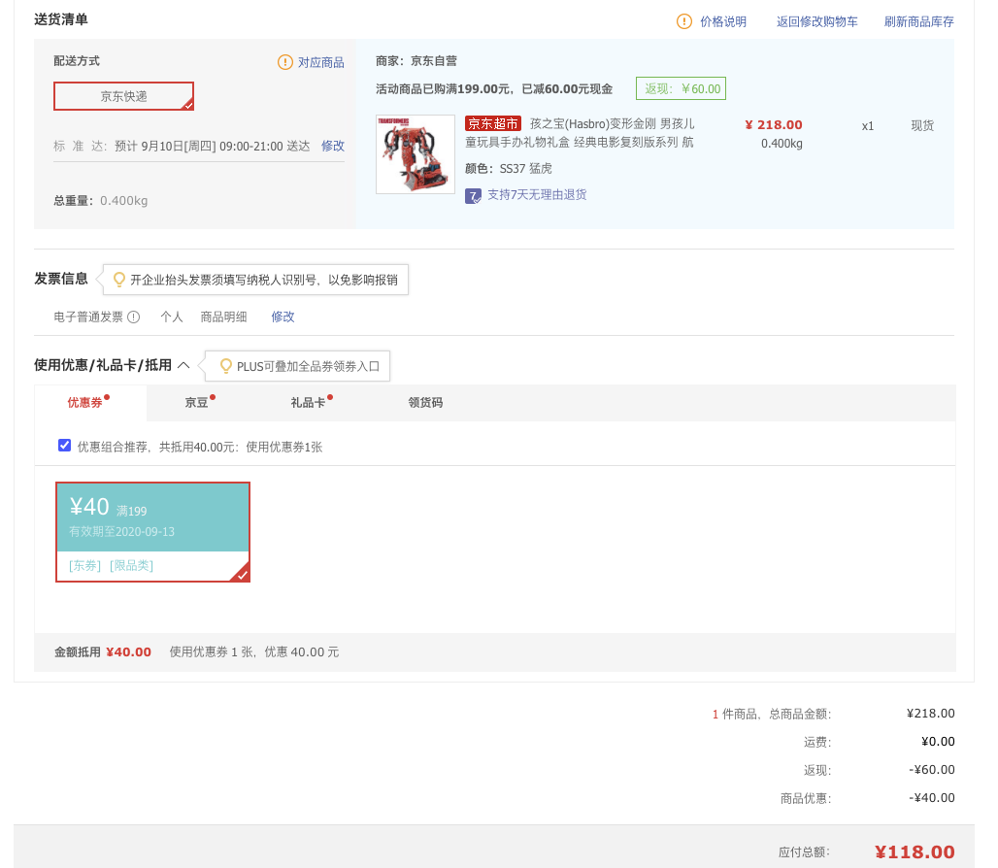Open the 对应商品 link
This screenshot has width=998, height=868.
click(320, 62)
